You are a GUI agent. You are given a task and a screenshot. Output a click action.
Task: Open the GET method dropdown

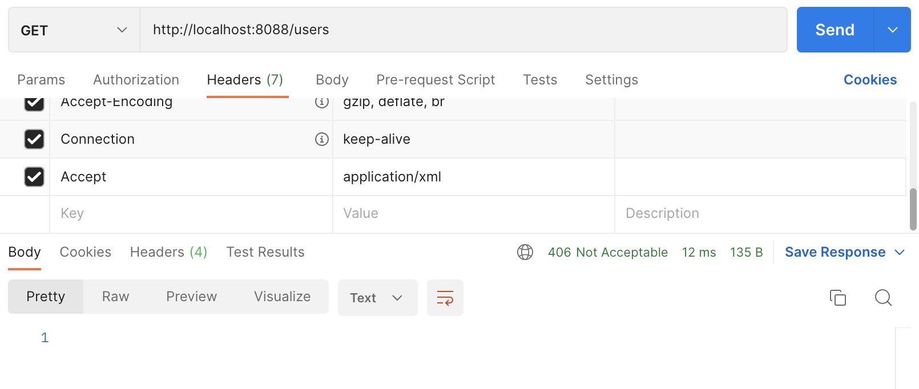click(74, 30)
